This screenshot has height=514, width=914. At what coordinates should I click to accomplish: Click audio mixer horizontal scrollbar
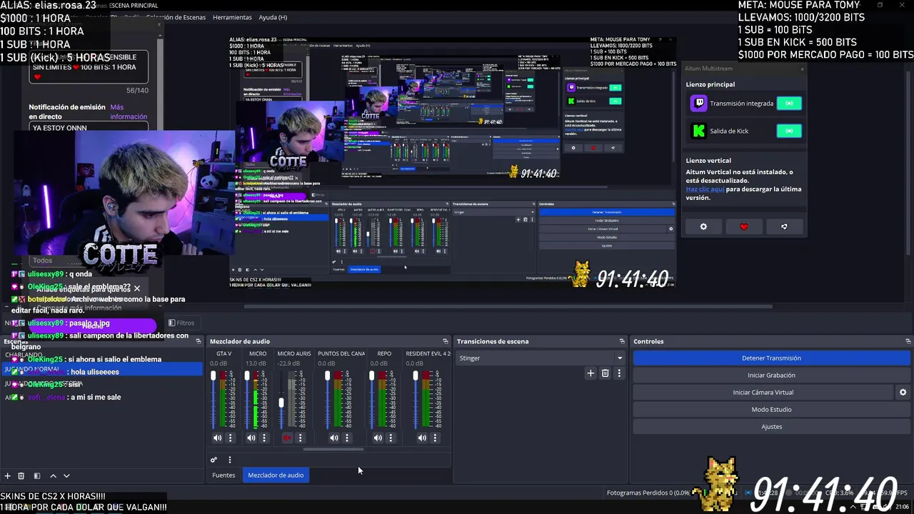(x=333, y=450)
